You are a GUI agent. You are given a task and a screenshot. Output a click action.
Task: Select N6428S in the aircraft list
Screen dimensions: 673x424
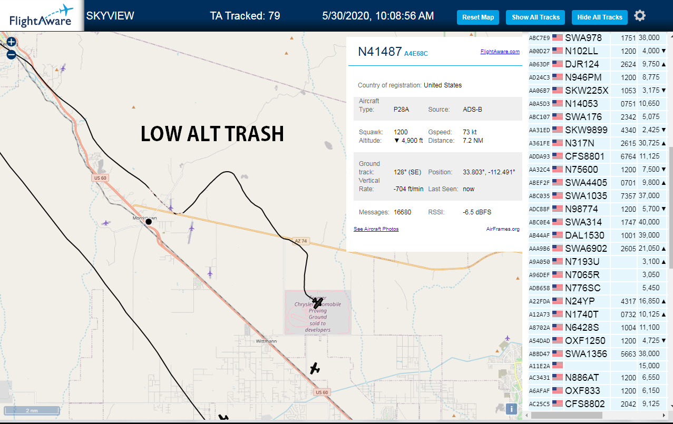point(598,328)
